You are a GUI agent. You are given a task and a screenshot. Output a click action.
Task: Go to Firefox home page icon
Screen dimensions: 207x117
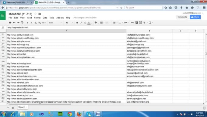coord(187,8)
